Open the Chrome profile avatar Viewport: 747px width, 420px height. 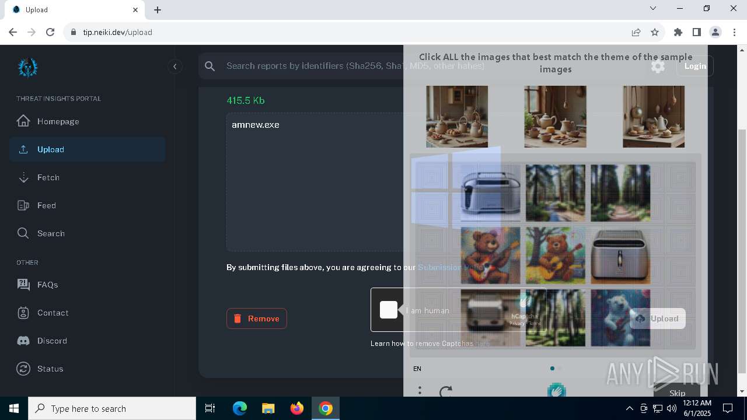tap(715, 32)
